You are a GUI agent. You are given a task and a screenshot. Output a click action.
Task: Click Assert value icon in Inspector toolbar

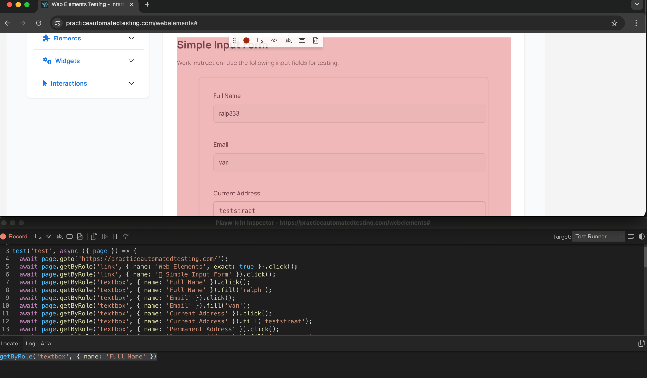tap(70, 237)
